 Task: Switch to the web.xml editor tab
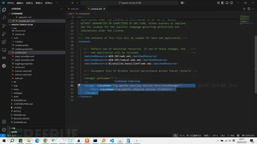74,9
